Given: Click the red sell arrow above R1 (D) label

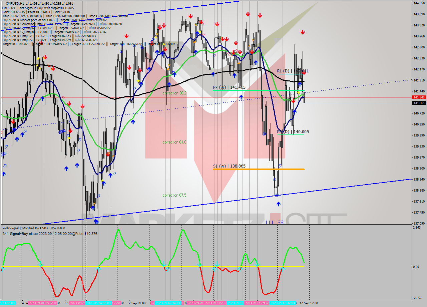Looking at the screenshot, I should 302,32.
